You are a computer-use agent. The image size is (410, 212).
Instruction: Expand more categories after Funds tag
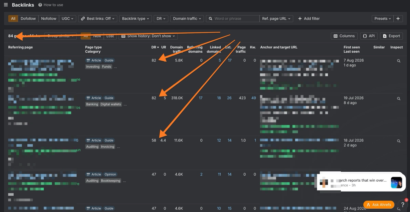coord(115,67)
